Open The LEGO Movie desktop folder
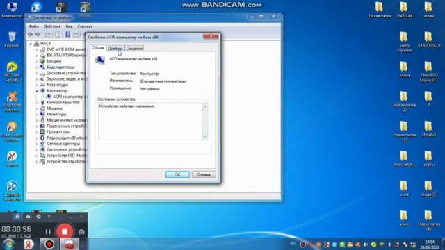 click(429, 72)
